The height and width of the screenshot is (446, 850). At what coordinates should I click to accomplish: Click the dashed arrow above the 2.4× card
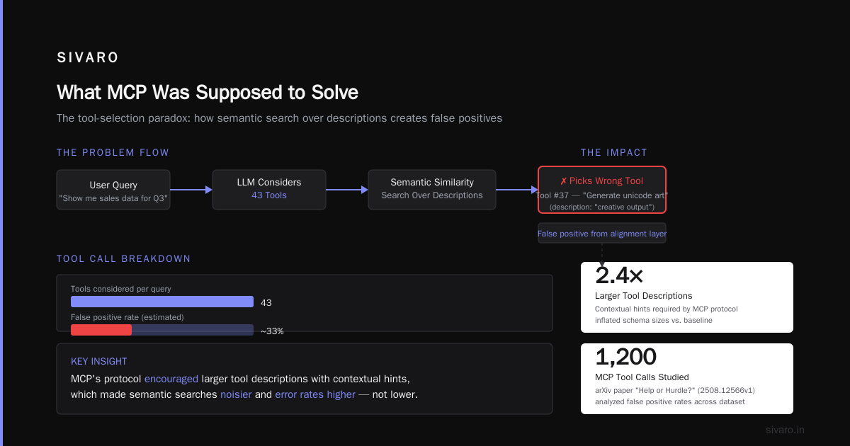(602, 255)
